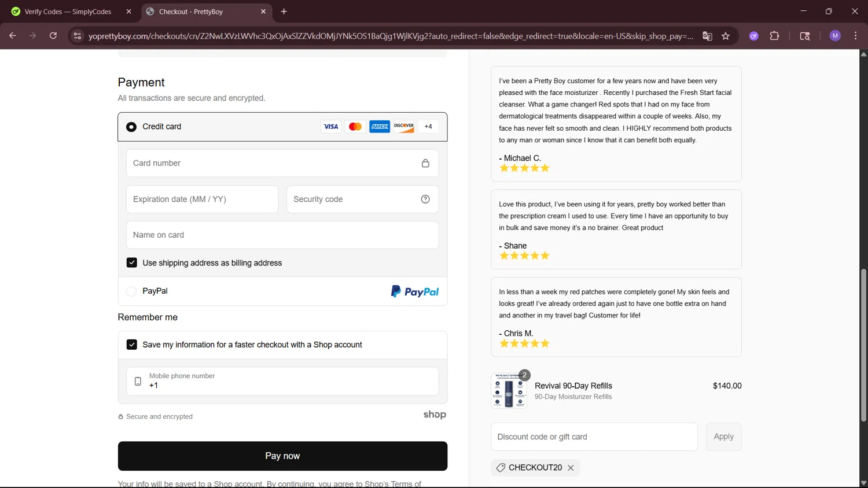Close the Verify Codes — SimplyCodes tab

point(128,12)
